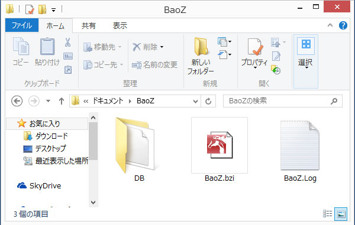Viewport: 355px width, 225px height.
Task: Minimize the BaoZ window
Action: [300, 8]
